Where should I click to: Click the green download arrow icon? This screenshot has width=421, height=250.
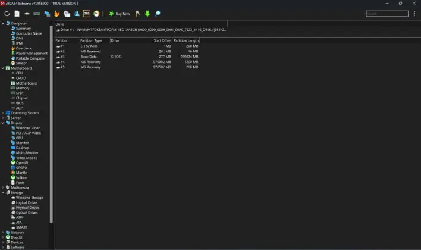pos(147,14)
